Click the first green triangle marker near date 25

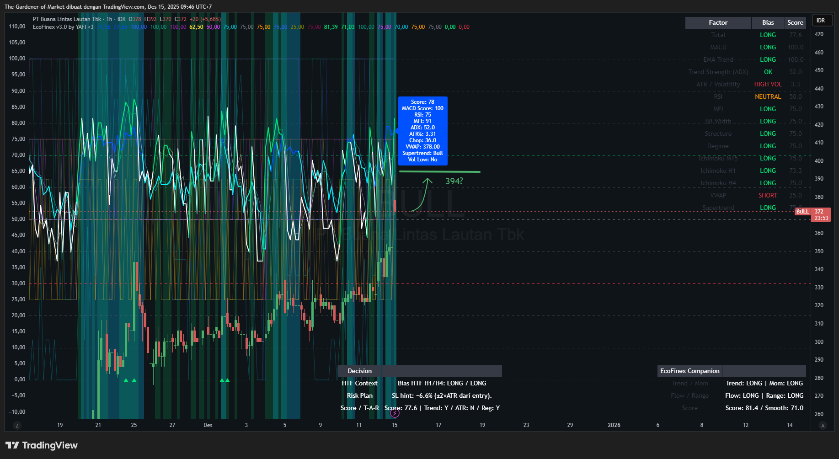tap(126, 380)
